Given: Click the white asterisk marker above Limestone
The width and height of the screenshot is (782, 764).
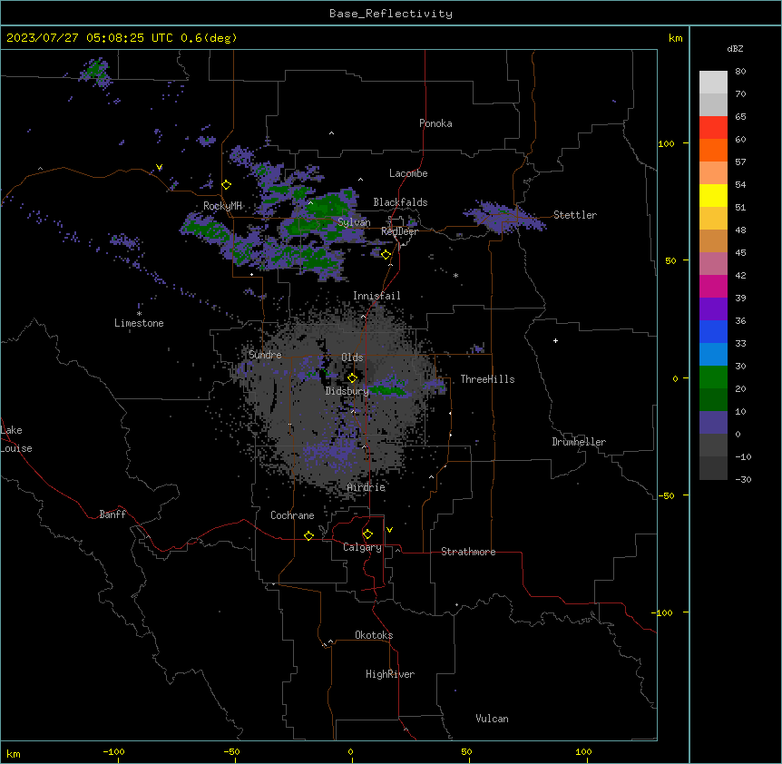Looking at the screenshot, I should (x=139, y=314).
